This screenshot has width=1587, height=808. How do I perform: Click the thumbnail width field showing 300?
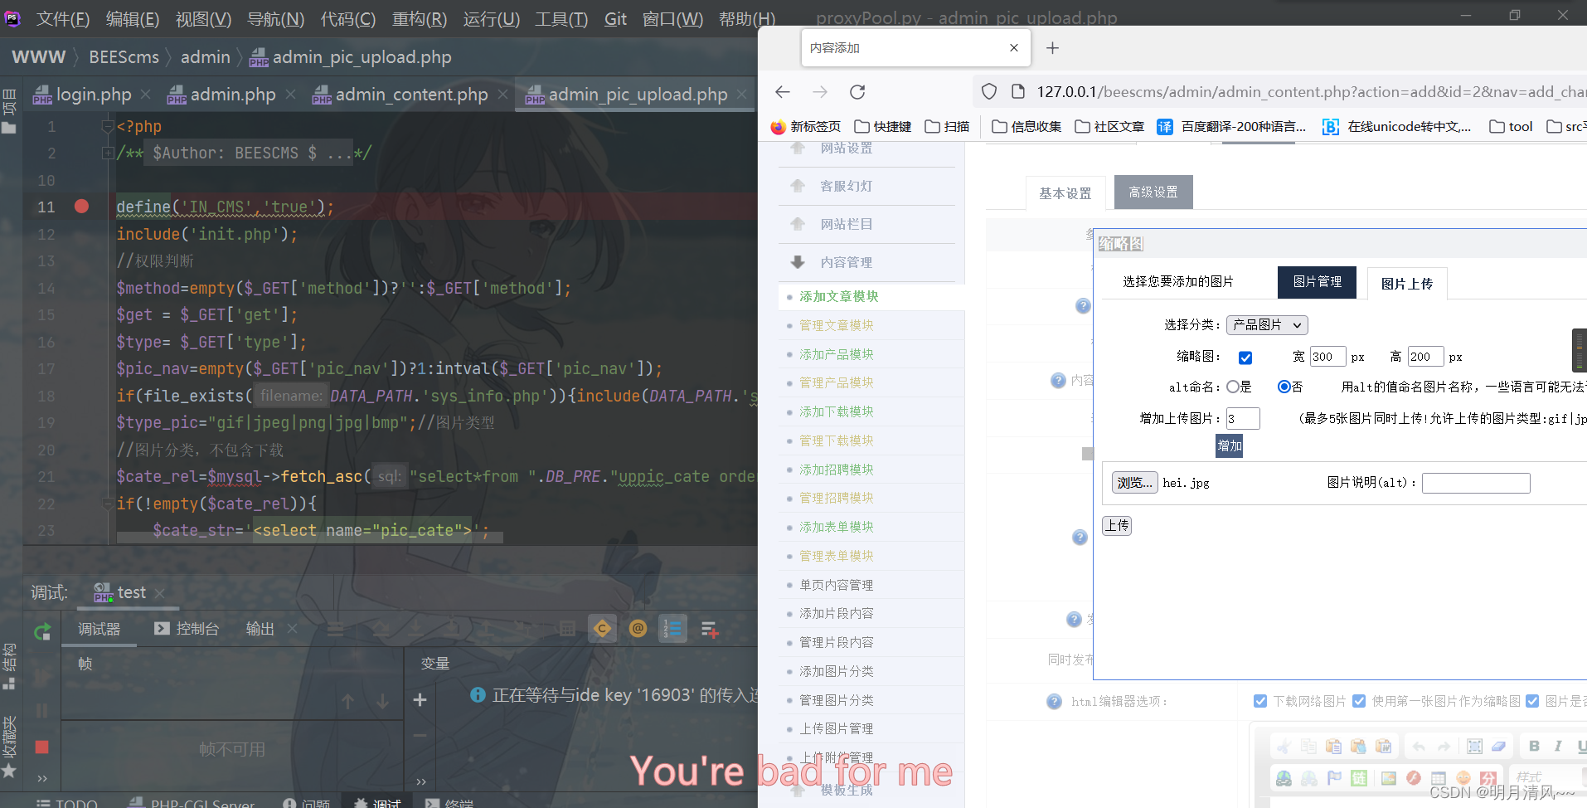tap(1327, 357)
